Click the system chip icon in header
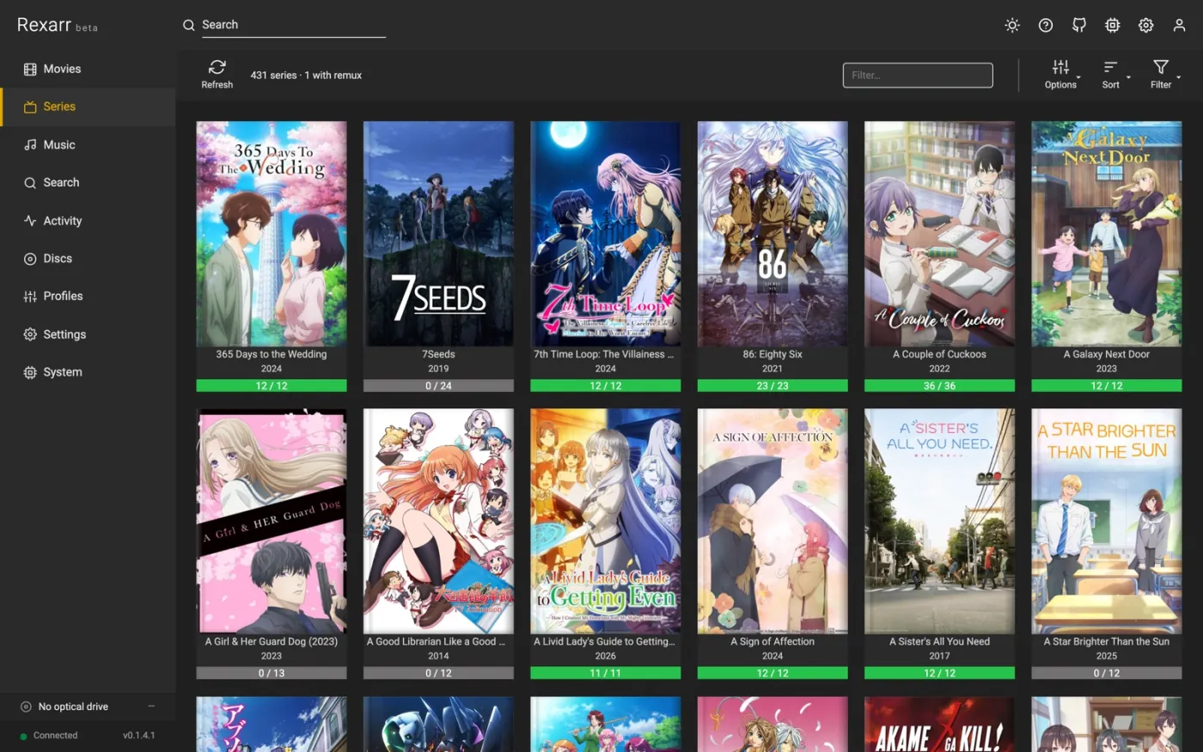This screenshot has height=752, width=1203. tap(1113, 26)
